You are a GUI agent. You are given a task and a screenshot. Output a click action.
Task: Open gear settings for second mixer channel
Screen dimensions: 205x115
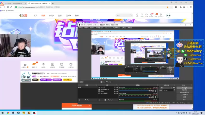coord(156,97)
